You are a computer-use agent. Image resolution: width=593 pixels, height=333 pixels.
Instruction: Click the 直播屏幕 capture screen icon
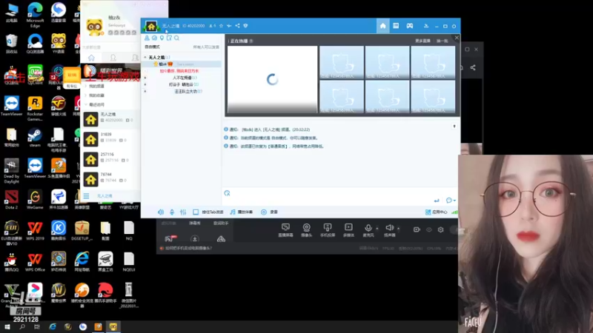coord(285,230)
